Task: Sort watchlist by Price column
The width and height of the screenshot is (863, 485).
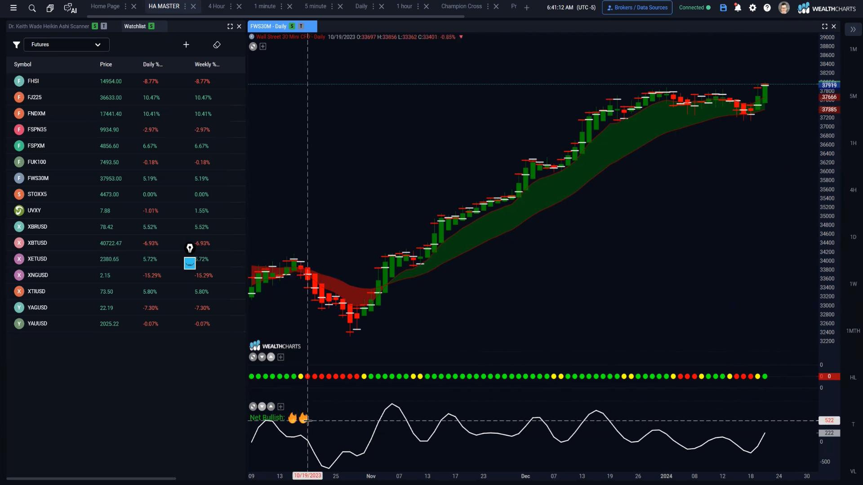Action: (x=106, y=65)
